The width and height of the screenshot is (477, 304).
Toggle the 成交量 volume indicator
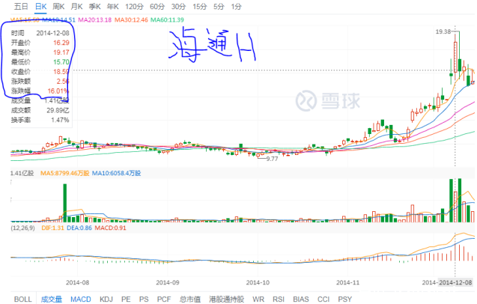pos(52,299)
